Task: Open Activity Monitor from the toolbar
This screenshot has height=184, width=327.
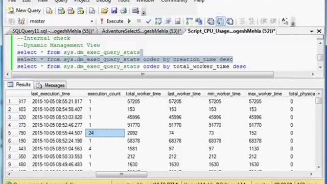Action: pos(135,11)
